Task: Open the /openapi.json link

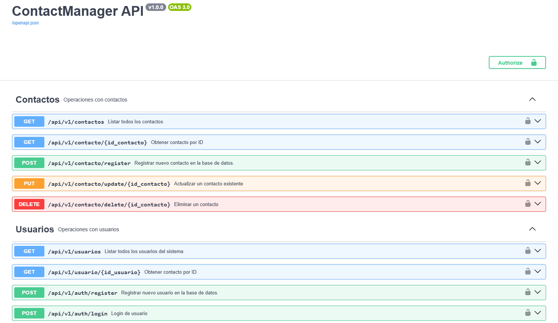Action: point(25,23)
